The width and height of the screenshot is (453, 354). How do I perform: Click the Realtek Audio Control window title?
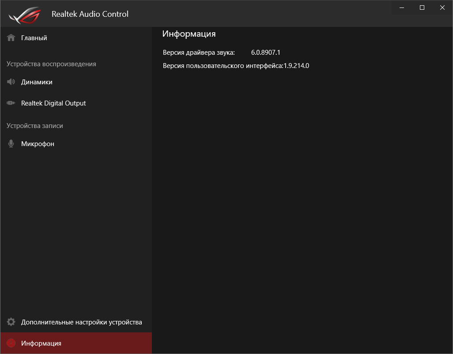coord(90,14)
